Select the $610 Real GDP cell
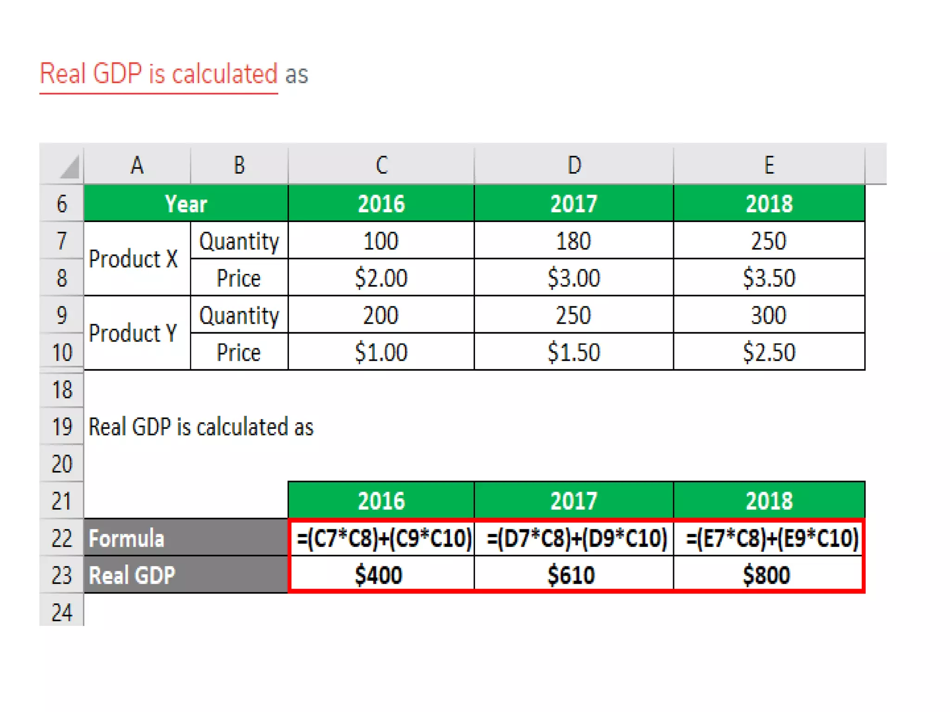Screen dimensions: 950x712 pyautogui.click(x=574, y=575)
